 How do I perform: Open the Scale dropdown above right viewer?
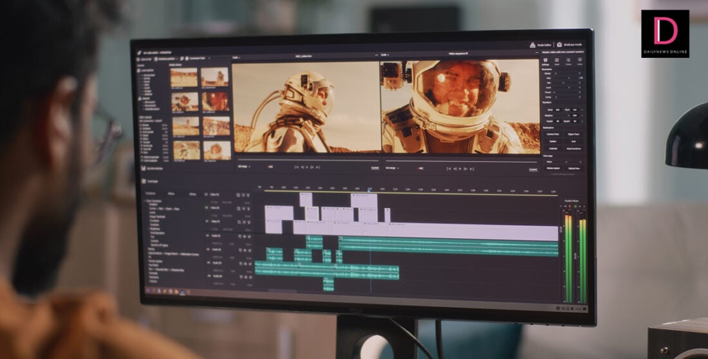(x=385, y=55)
